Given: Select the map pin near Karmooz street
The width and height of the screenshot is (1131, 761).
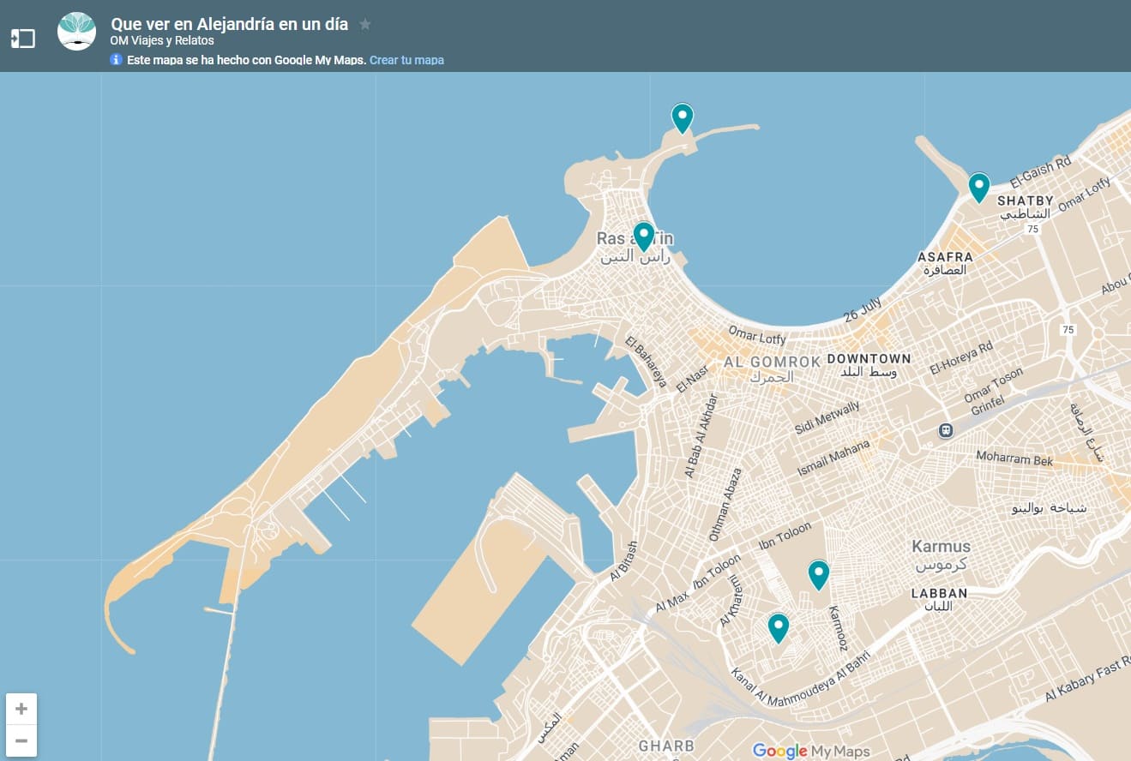Looking at the screenshot, I should pos(819,574).
